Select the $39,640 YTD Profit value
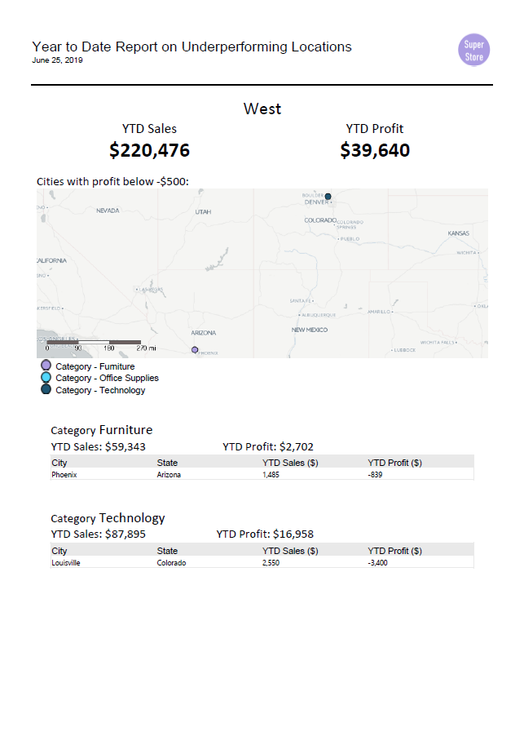This screenshot has width=524, height=745. pyautogui.click(x=375, y=150)
